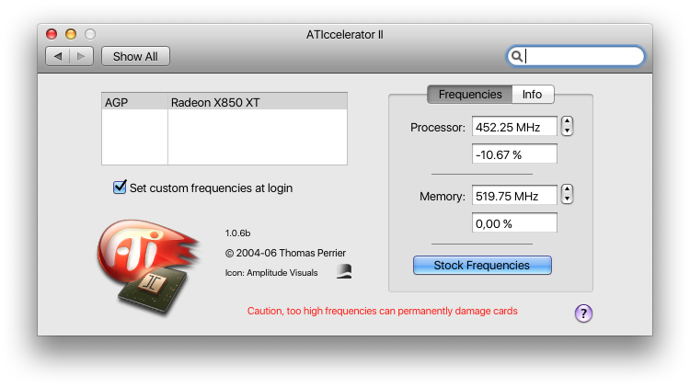Viewport: 690px width, 387px height.
Task: Click the processor -10.67 % field
Action: pos(514,154)
